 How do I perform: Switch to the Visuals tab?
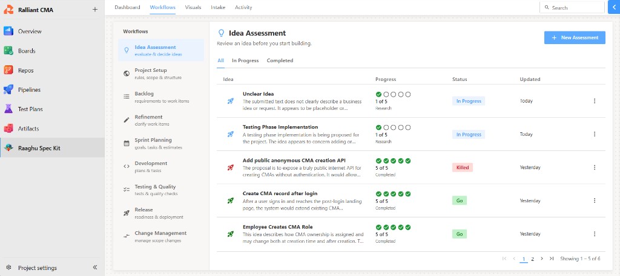click(x=193, y=7)
